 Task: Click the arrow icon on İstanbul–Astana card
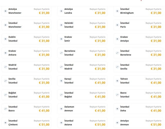(x=61, y=123)
